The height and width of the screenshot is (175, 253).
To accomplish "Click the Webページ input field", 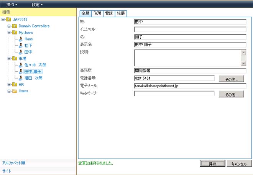I will [174, 93].
